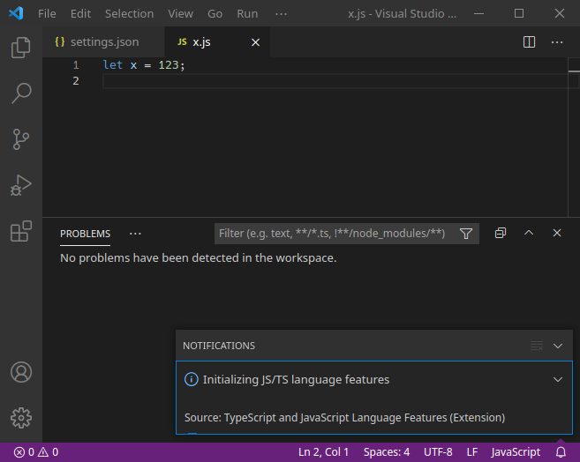Go to line via Ln 2, Col 1

point(323,452)
